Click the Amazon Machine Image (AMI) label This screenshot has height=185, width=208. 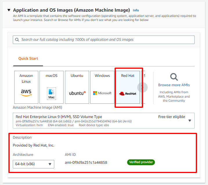point(37,107)
